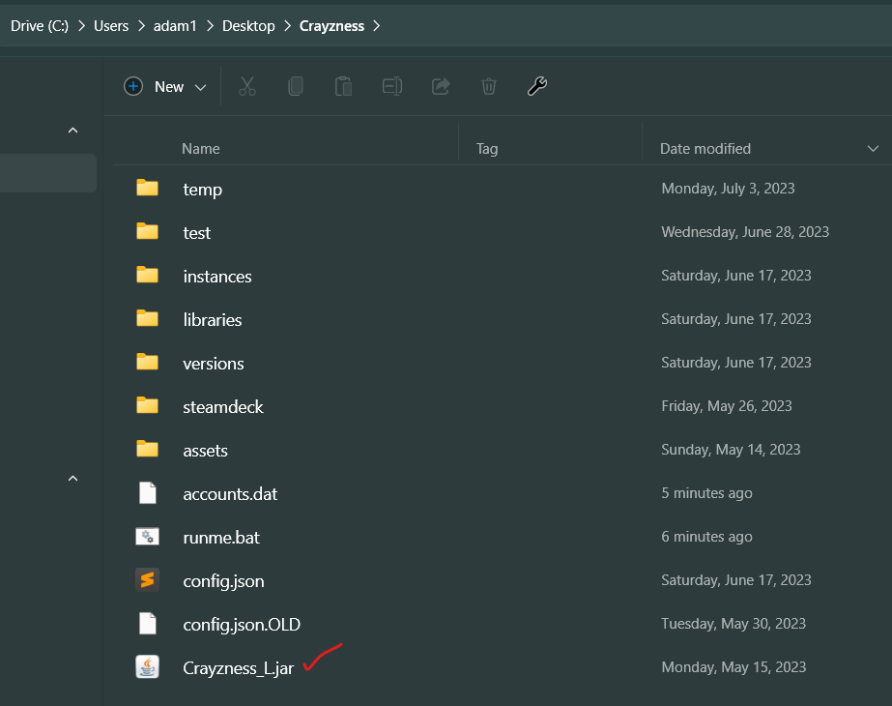Open the Date modified column dropdown
The height and width of the screenshot is (706, 892).
coord(873,148)
